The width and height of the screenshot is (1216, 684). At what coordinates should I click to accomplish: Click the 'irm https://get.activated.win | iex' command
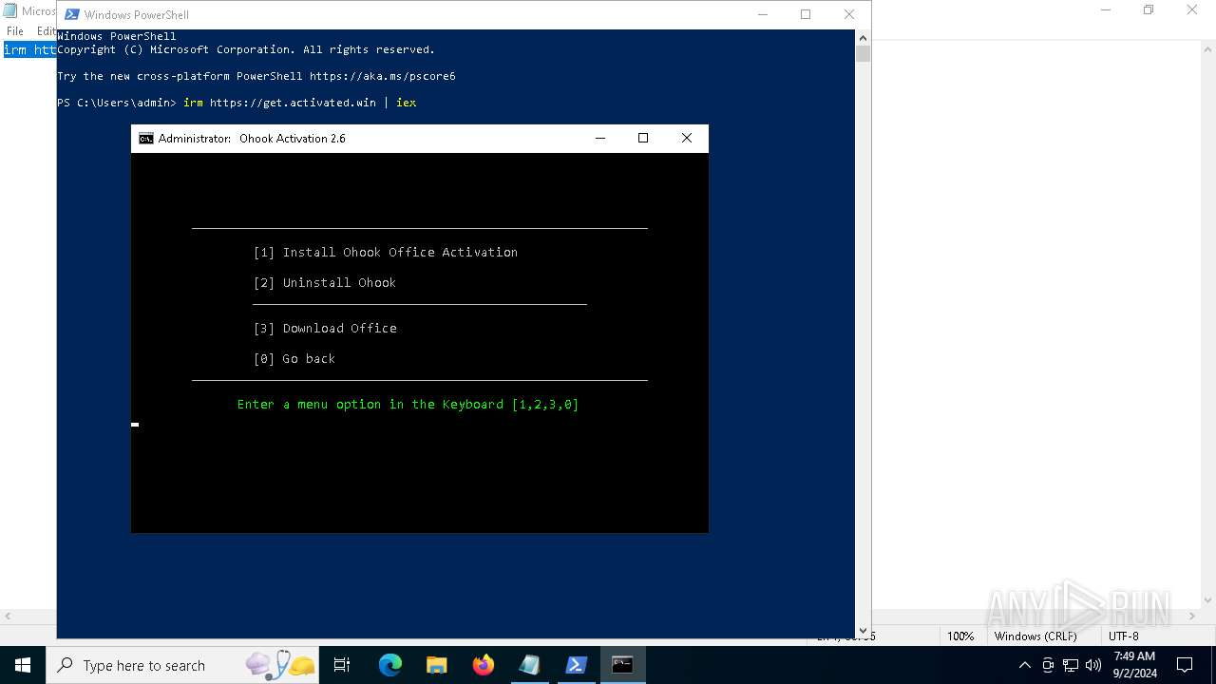[299, 103]
